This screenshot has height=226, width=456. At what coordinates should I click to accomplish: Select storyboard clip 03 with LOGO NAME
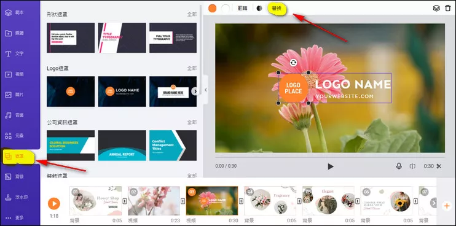[212, 201]
